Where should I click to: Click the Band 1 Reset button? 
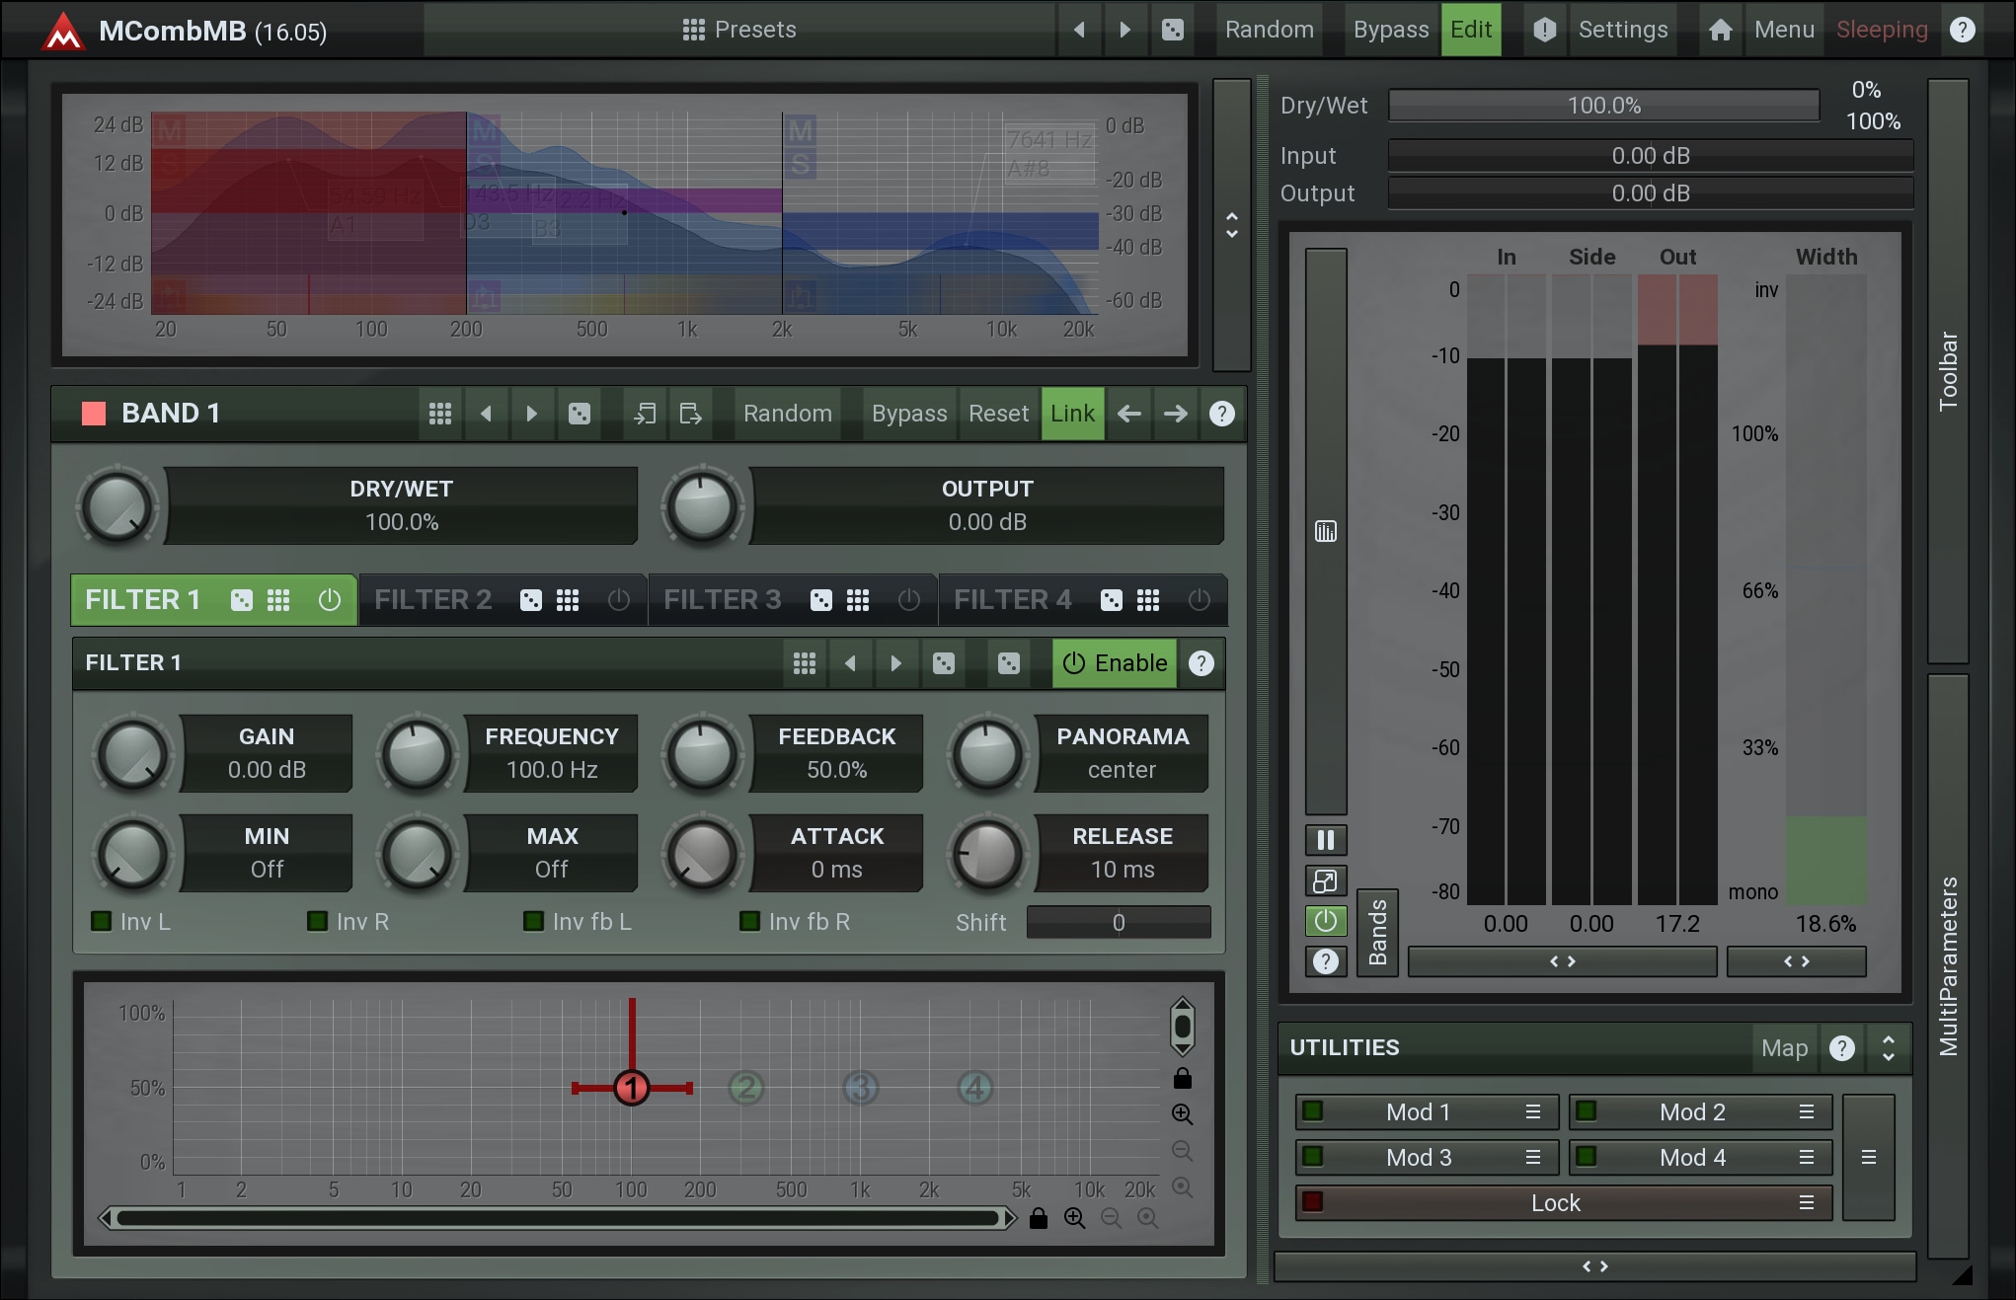[998, 414]
